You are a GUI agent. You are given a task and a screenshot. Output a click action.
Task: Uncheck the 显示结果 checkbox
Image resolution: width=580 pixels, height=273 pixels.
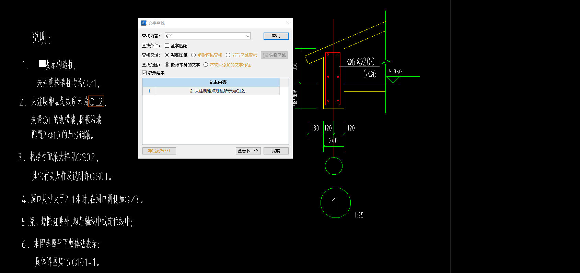[144, 73]
